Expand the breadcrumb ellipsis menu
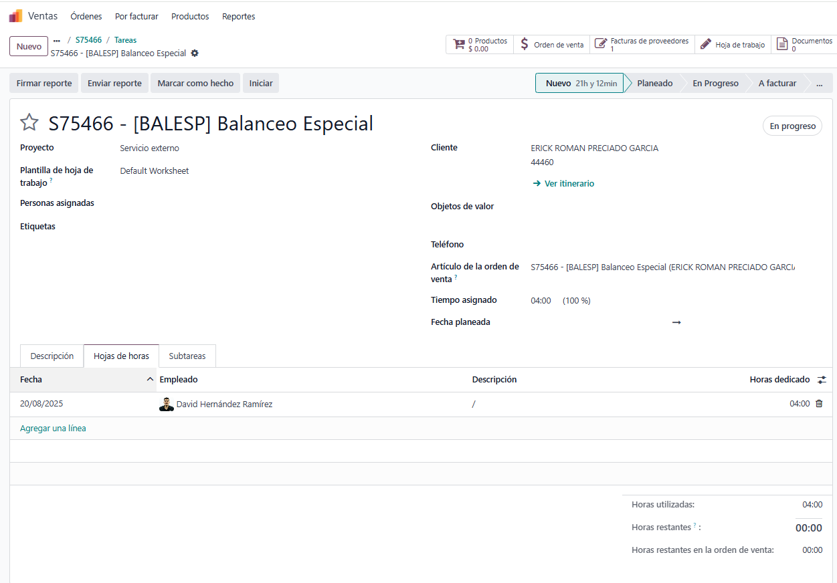 pyautogui.click(x=57, y=40)
